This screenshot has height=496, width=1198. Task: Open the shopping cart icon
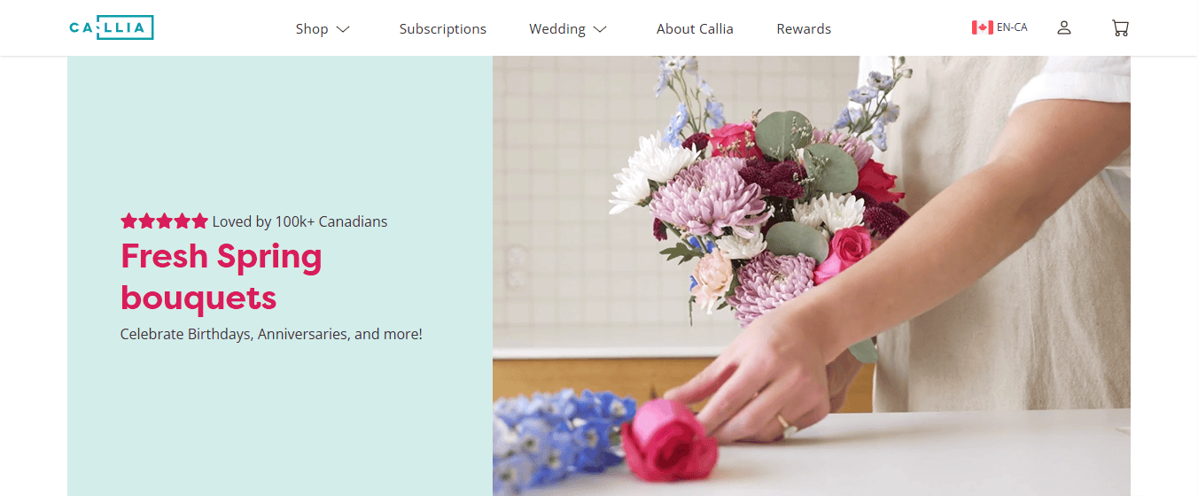click(x=1120, y=28)
